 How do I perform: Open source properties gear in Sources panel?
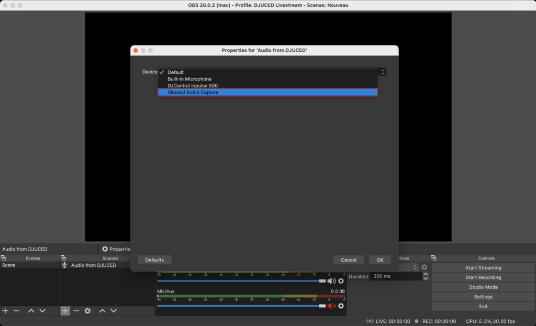[x=87, y=311]
